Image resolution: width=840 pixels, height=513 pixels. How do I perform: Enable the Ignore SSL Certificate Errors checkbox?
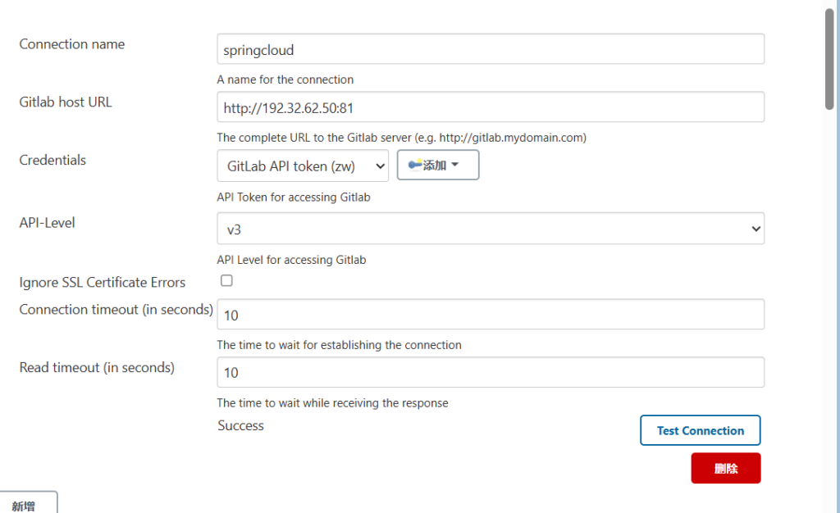click(227, 280)
